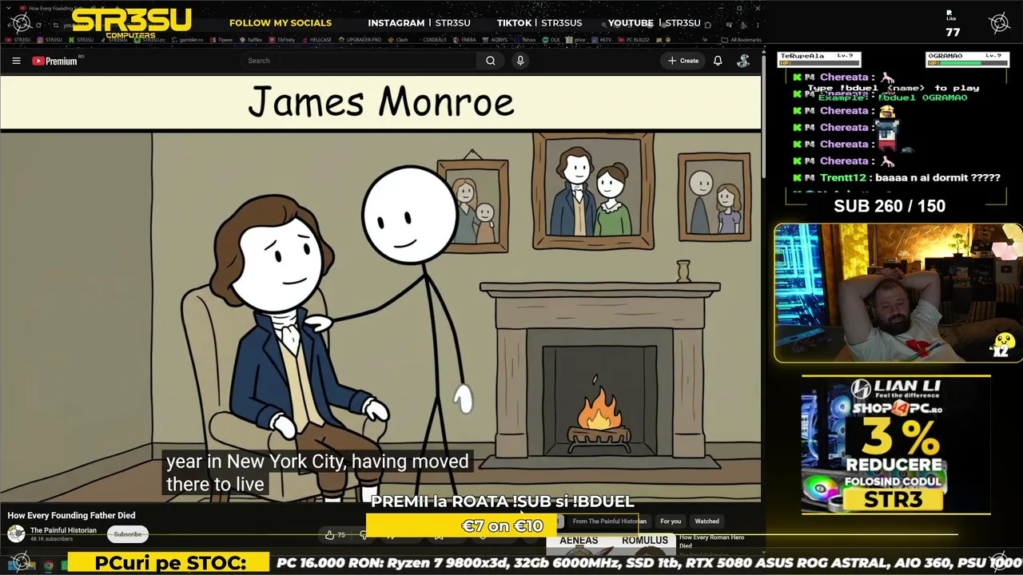
Task: Open the gambler.ro bookmark
Action: (188, 39)
